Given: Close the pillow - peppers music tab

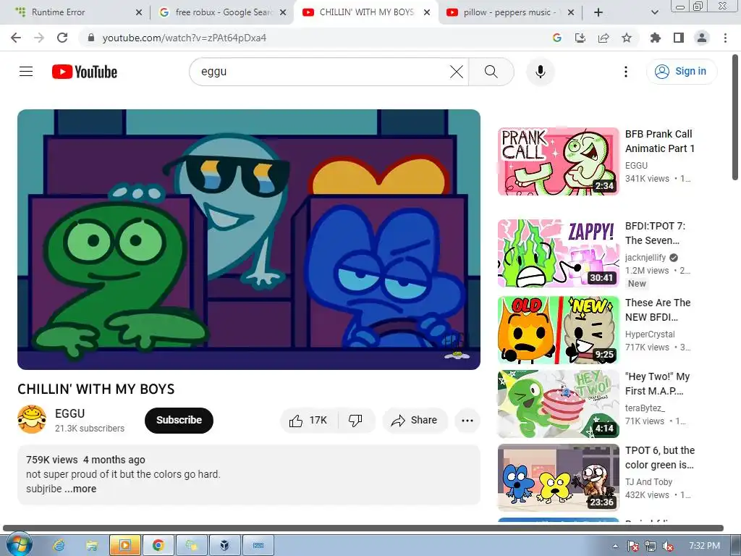Looking at the screenshot, I should point(571,13).
